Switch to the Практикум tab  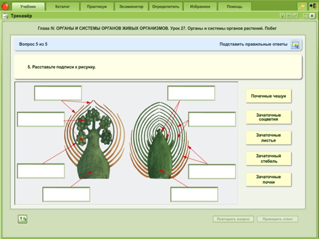click(97, 7)
